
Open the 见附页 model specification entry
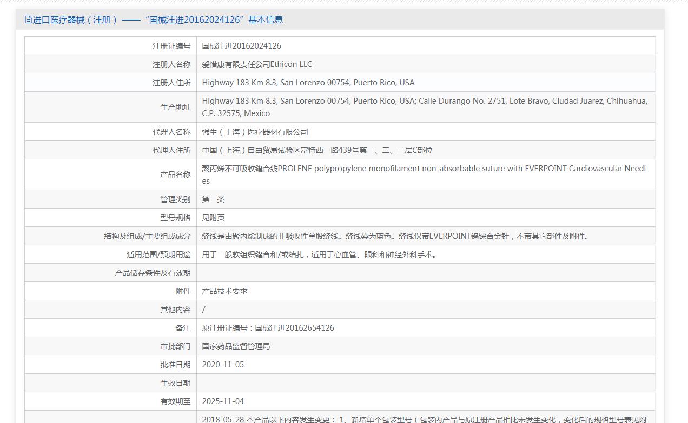213,218
